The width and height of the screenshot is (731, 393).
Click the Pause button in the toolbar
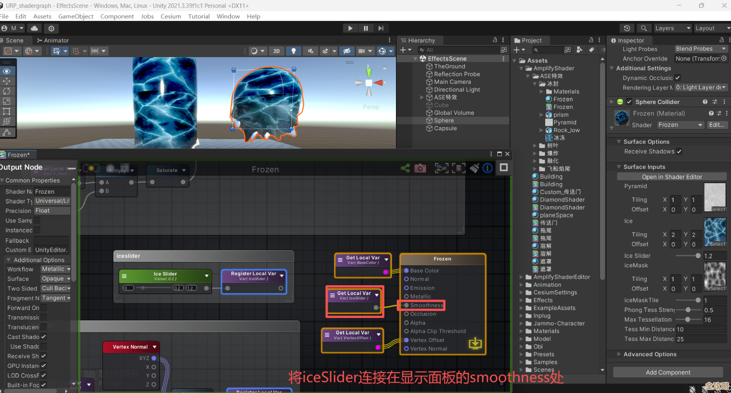pyautogui.click(x=365, y=28)
